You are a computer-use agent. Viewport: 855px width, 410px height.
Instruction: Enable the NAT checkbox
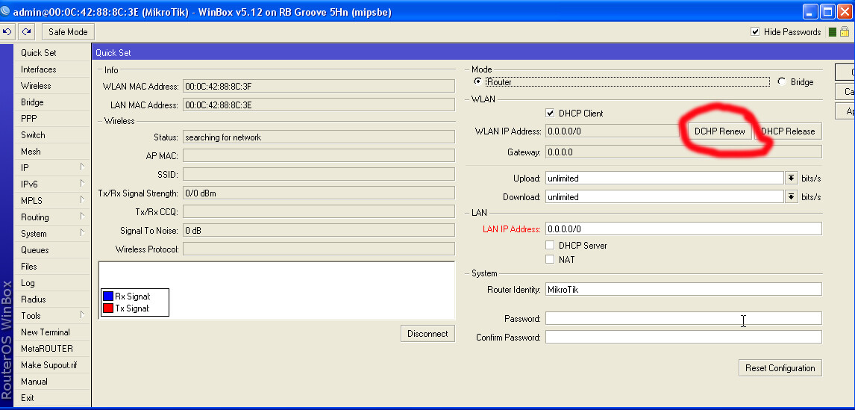coord(550,259)
